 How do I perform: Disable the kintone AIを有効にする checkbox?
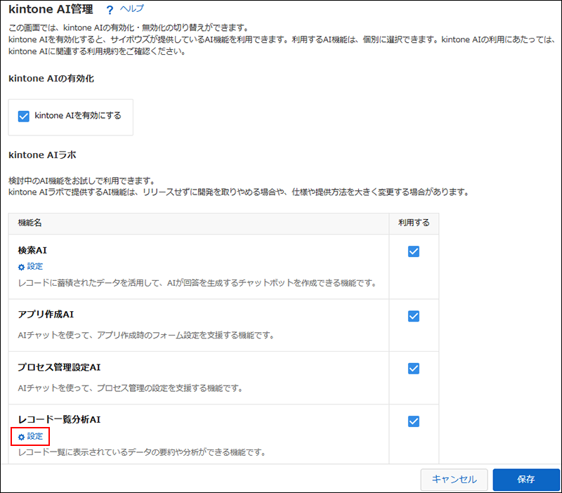(25, 117)
